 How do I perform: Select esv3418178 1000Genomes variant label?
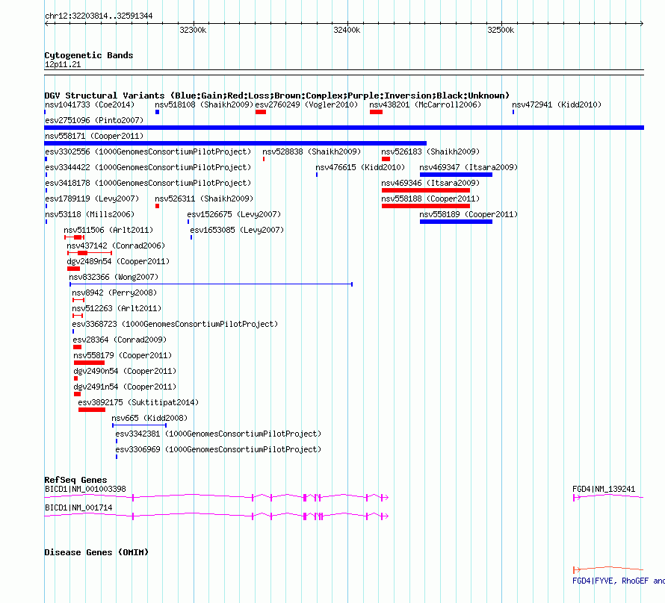coord(148,183)
